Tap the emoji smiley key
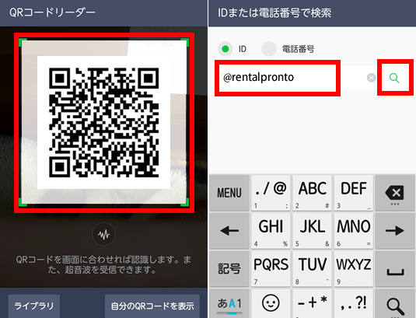The height and width of the screenshot is (318, 416). coord(271,304)
